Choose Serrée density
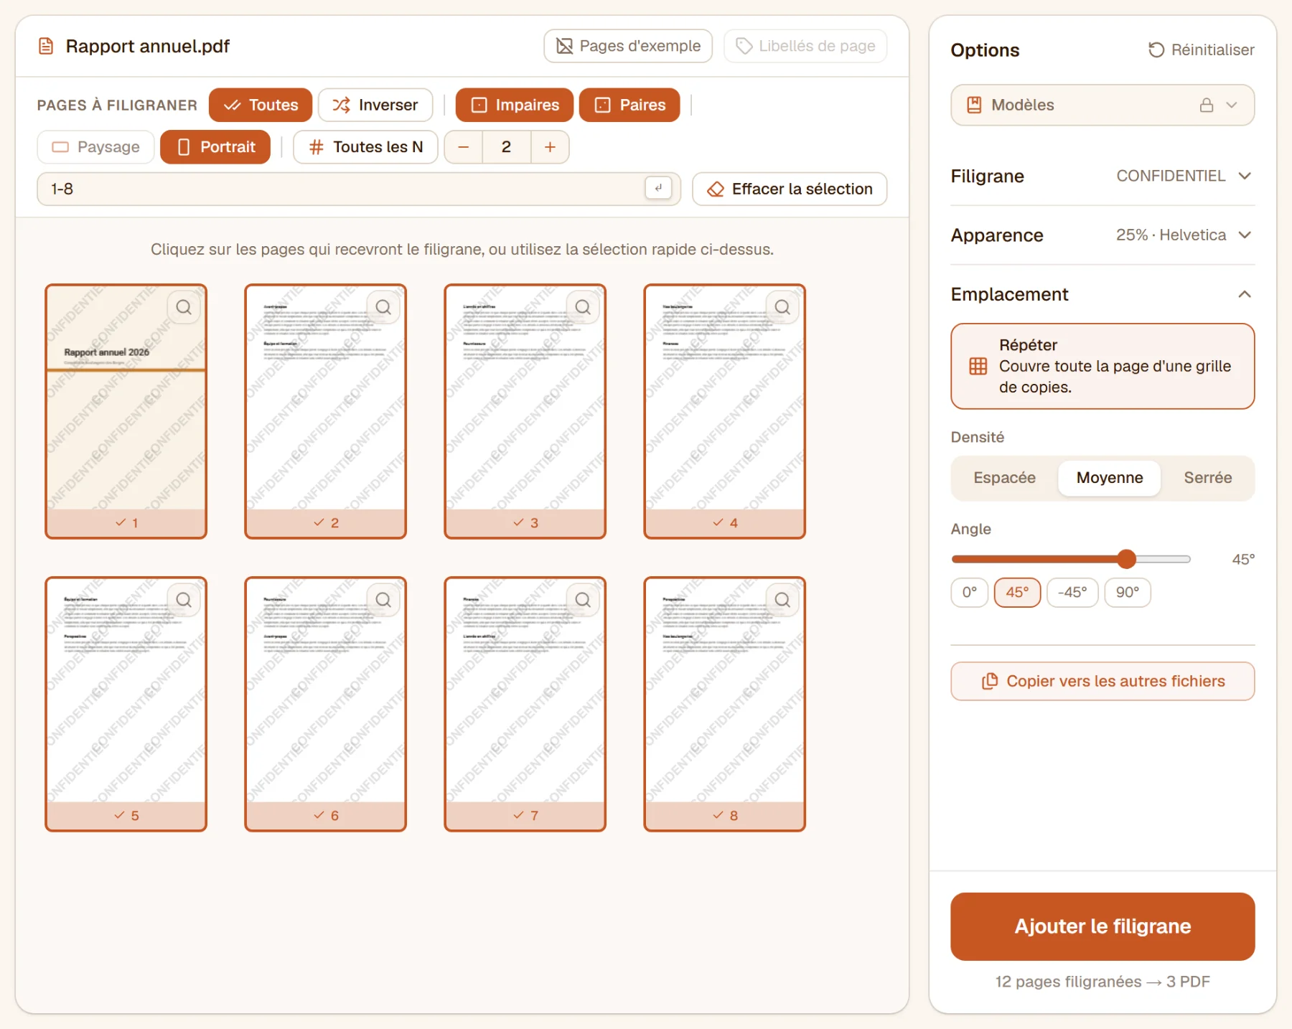 click(x=1208, y=478)
